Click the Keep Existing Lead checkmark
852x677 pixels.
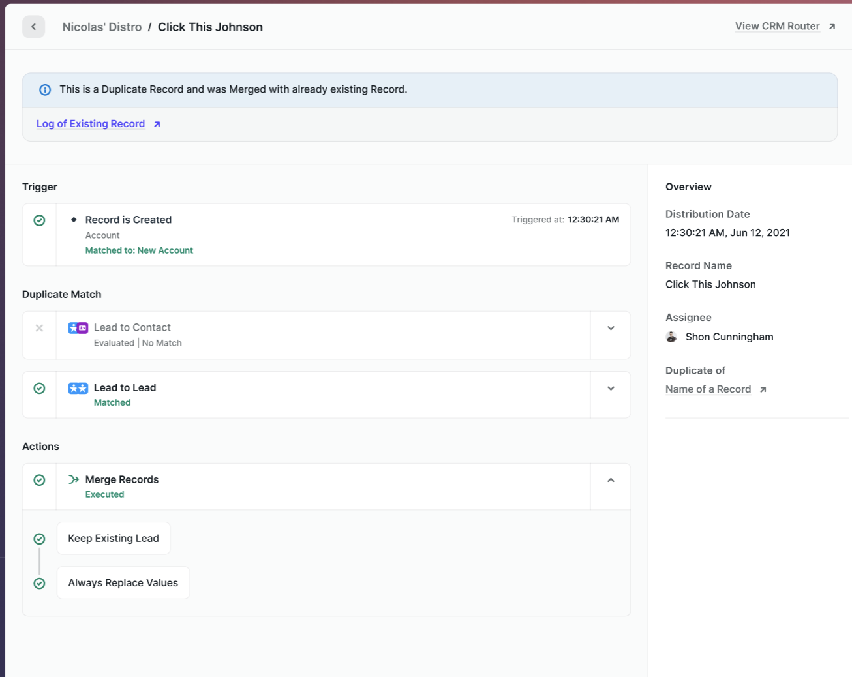tap(39, 539)
